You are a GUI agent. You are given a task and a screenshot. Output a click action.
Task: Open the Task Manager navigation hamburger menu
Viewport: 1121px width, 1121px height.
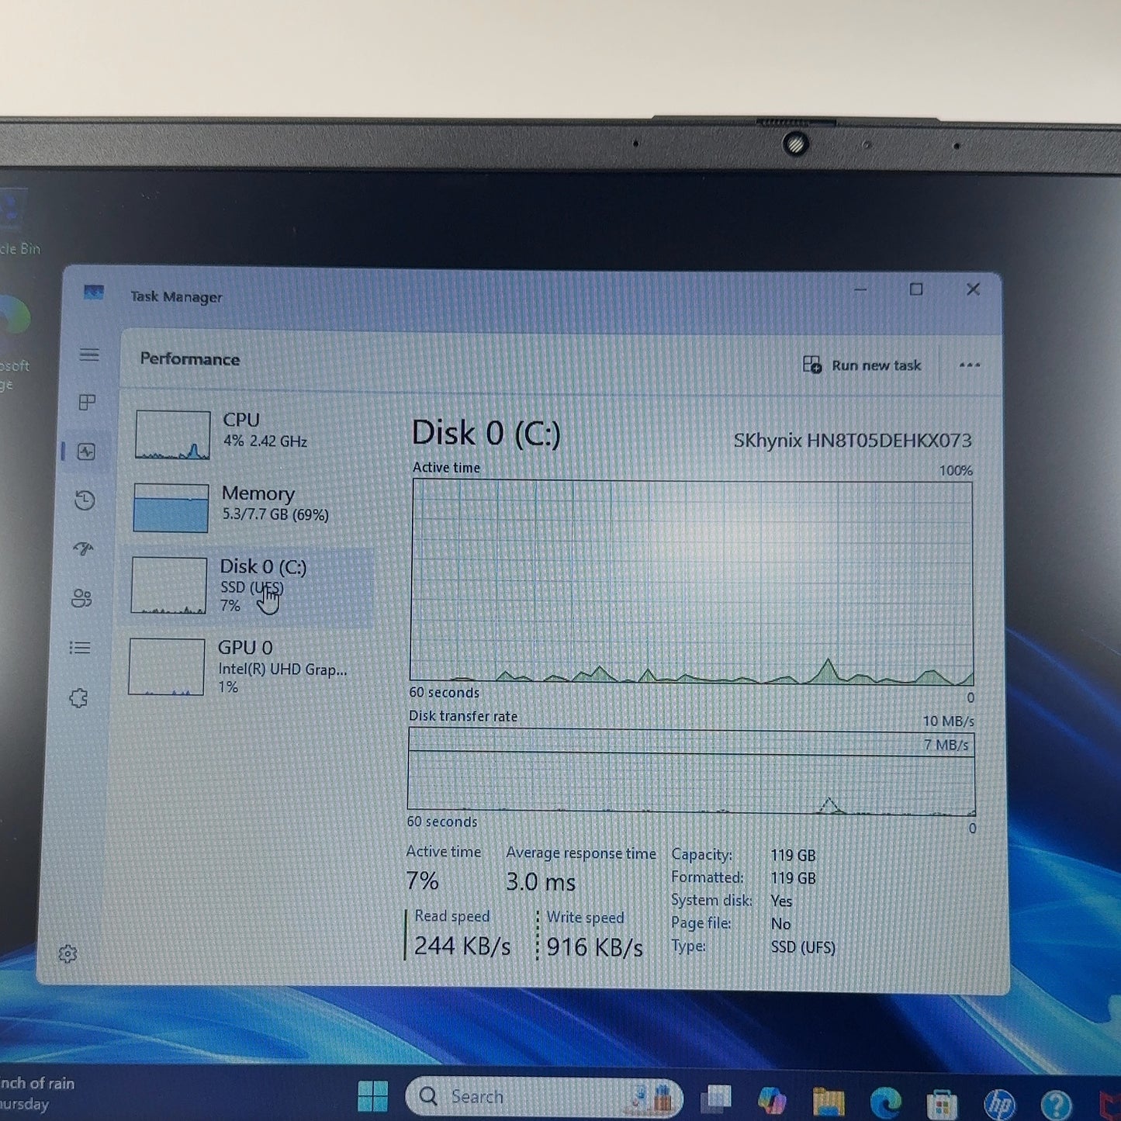(x=89, y=355)
